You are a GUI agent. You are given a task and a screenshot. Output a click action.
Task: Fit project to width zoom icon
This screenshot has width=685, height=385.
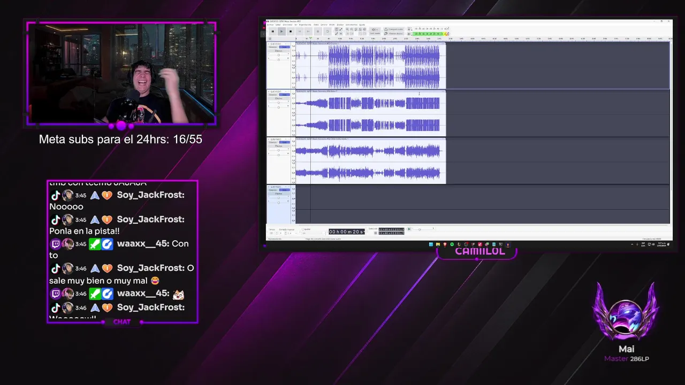pyautogui.click(x=360, y=29)
